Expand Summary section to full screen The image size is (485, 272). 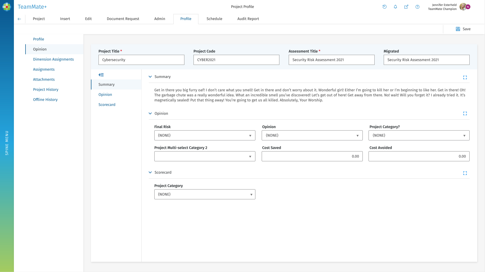point(465,77)
